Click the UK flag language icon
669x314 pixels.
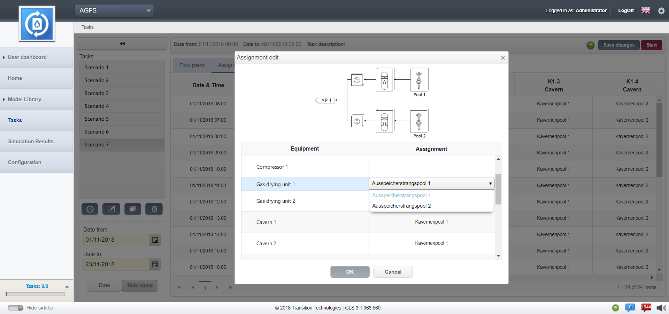point(646,10)
